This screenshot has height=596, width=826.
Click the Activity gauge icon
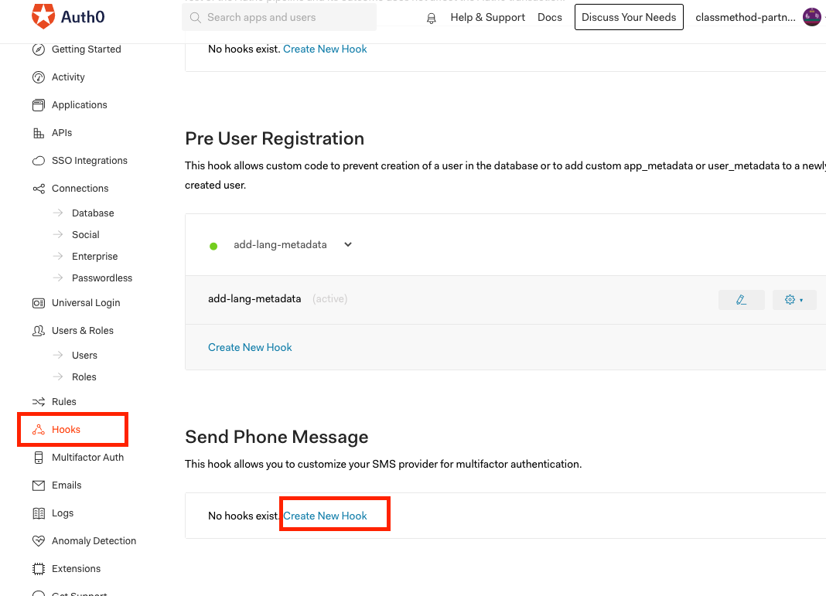pyautogui.click(x=39, y=77)
